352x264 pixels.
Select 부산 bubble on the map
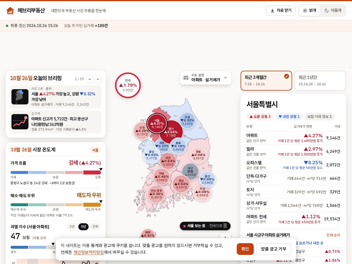pos(202,192)
